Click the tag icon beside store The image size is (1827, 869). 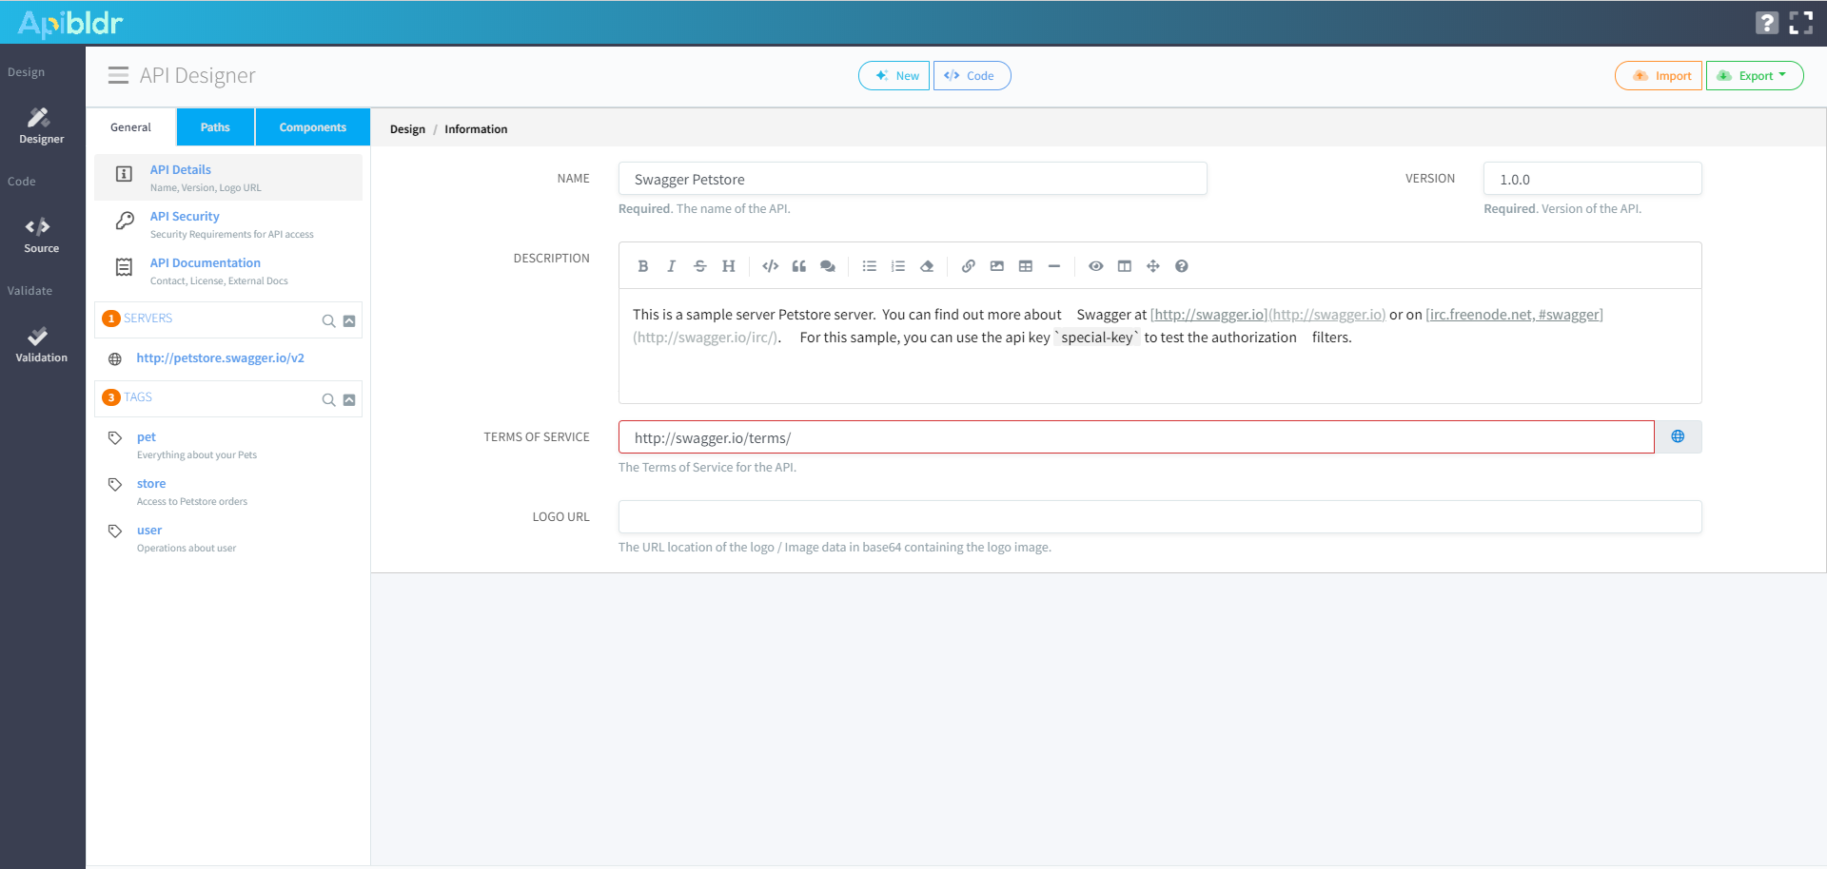pos(115,485)
